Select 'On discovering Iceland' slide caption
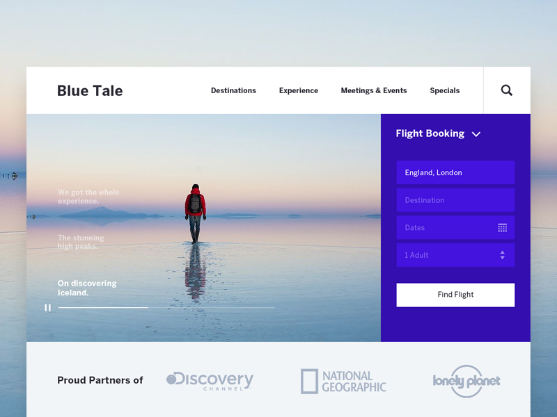557x417 pixels. click(87, 288)
